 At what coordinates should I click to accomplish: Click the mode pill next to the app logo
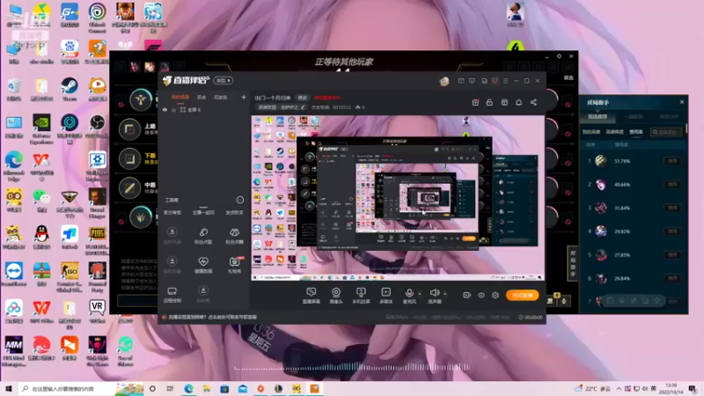(224, 80)
